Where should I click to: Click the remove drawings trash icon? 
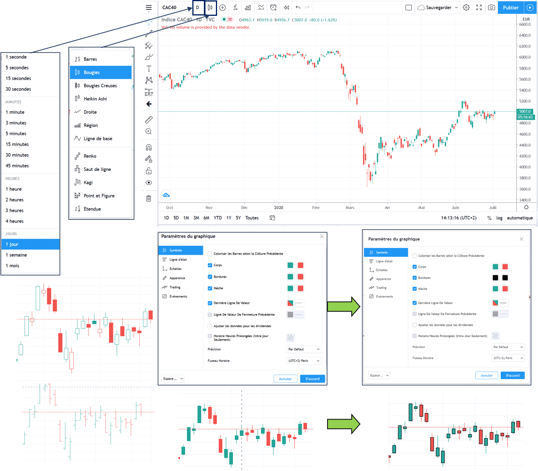(x=149, y=199)
